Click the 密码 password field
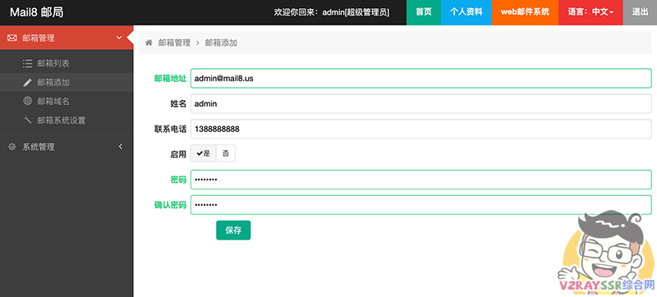 (x=421, y=180)
